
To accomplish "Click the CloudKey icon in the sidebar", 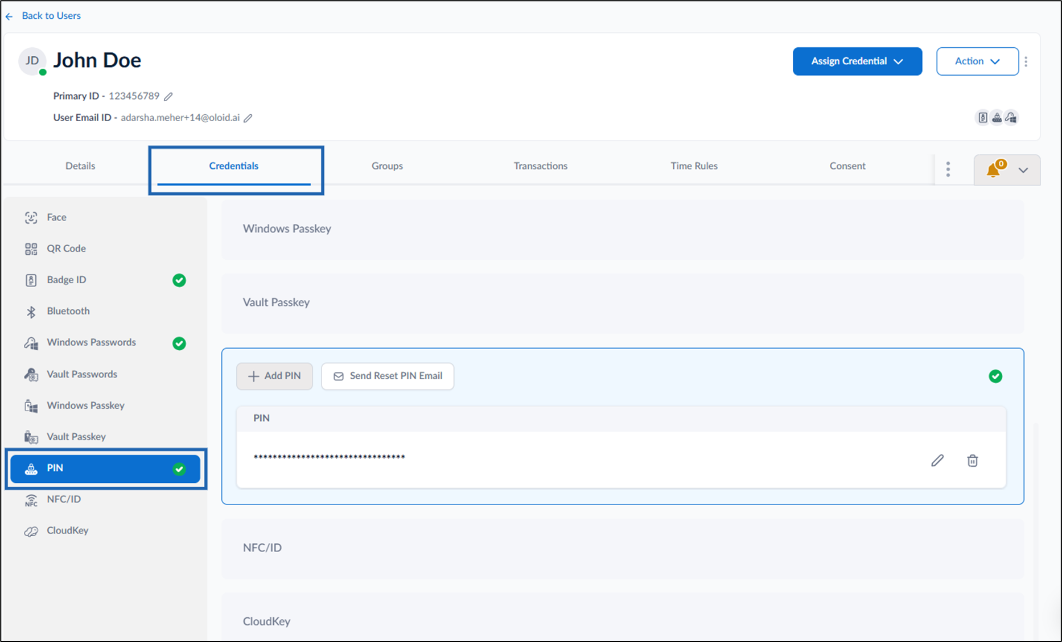I will point(31,531).
